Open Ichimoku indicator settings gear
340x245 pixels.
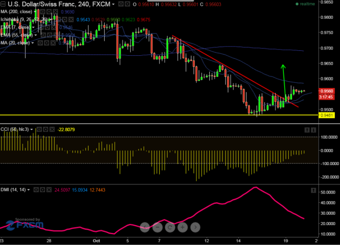[x=65, y=19]
